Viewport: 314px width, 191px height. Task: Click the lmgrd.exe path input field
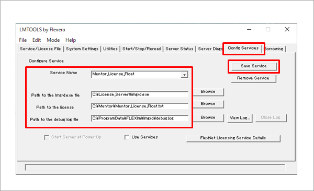coord(140,94)
